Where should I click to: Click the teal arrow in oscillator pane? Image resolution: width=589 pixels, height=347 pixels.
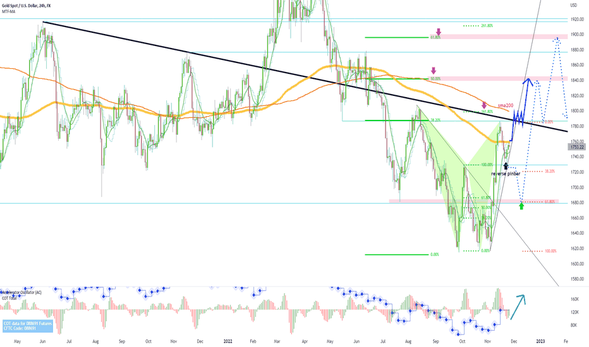(x=517, y=307)
